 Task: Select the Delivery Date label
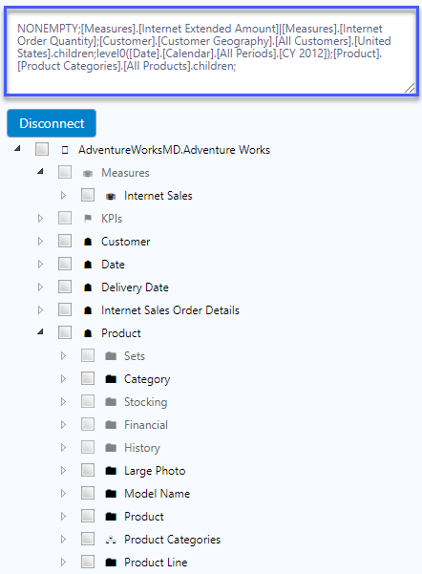[x=135, y=287]
